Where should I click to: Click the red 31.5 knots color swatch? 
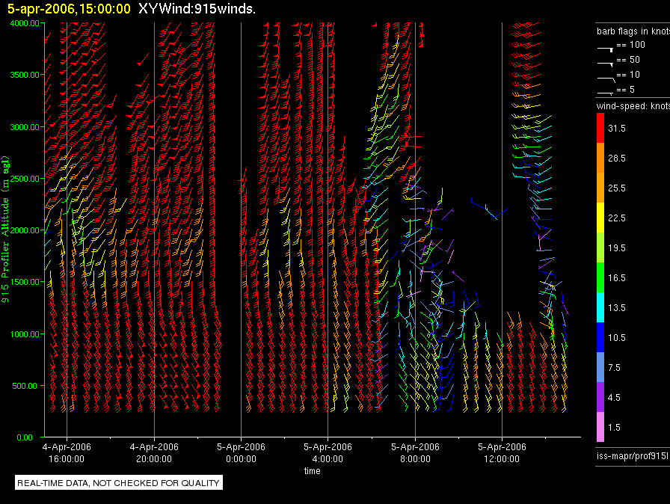[x=601, y=129]
